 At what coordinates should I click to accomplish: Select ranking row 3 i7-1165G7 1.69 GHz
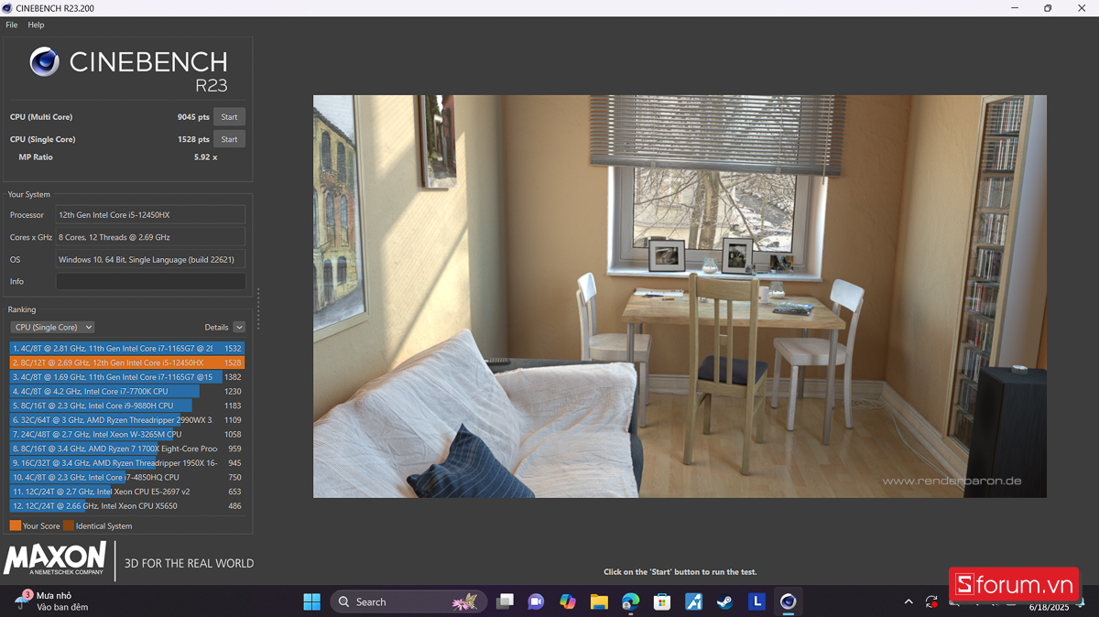(127, 377)
